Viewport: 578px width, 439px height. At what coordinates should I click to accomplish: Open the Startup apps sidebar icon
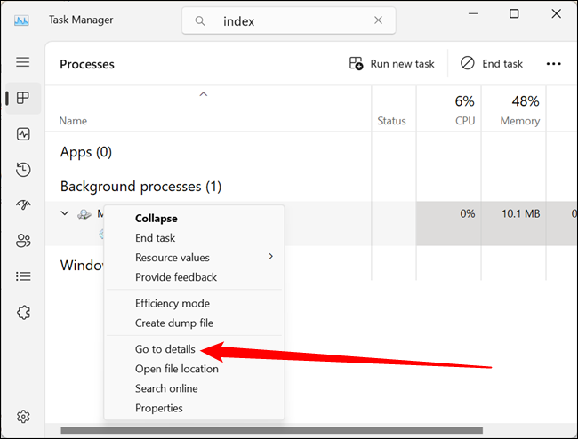coord(23,204)
